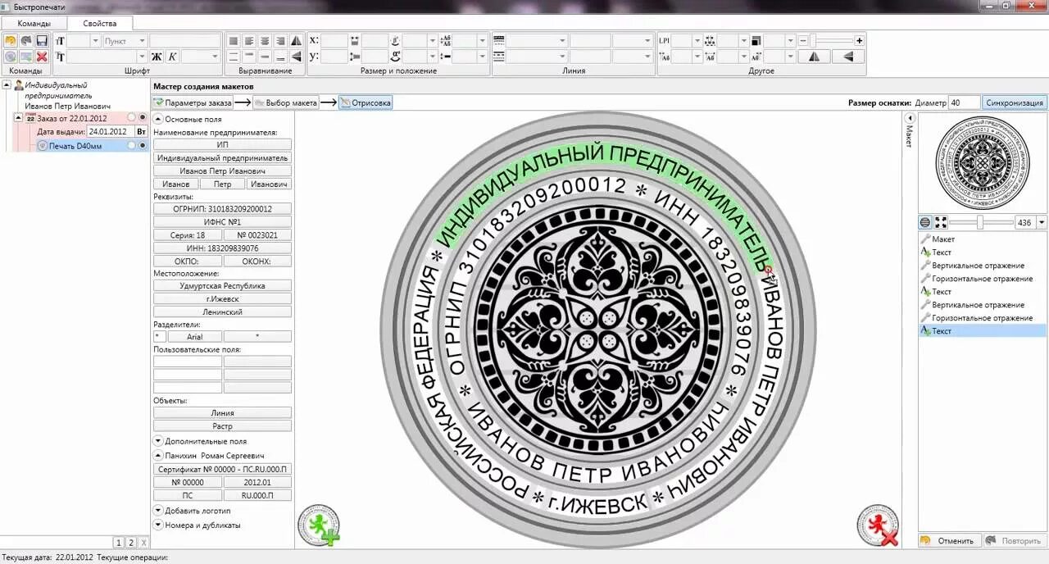Select the Макет layer in the list
The height and width of the screenshot is (564, 1049).
click(982, 239)
